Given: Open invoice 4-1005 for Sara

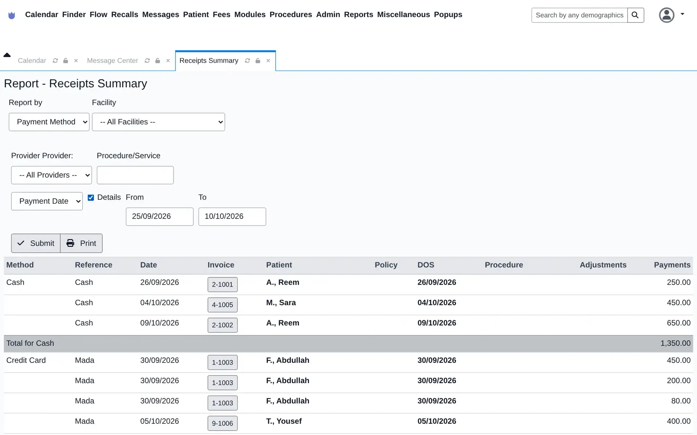Looking at the screenshot, I should point(223,305).
